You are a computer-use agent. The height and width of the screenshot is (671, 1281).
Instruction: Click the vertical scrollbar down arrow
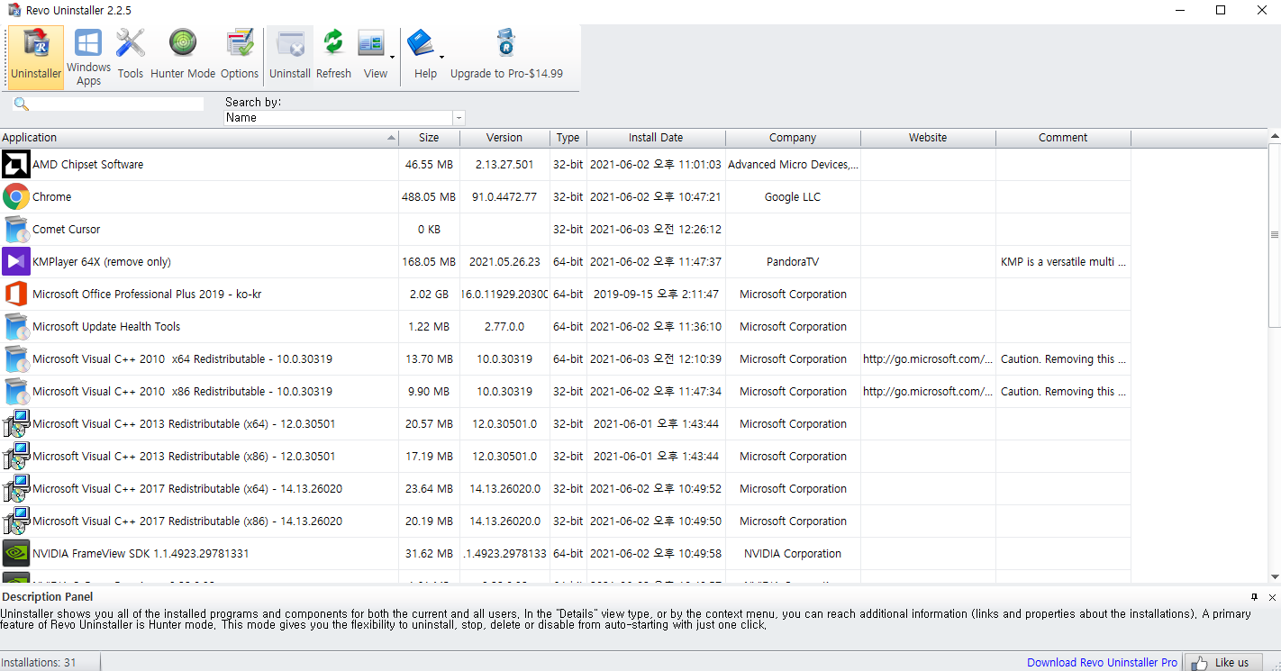(1274, 576)
